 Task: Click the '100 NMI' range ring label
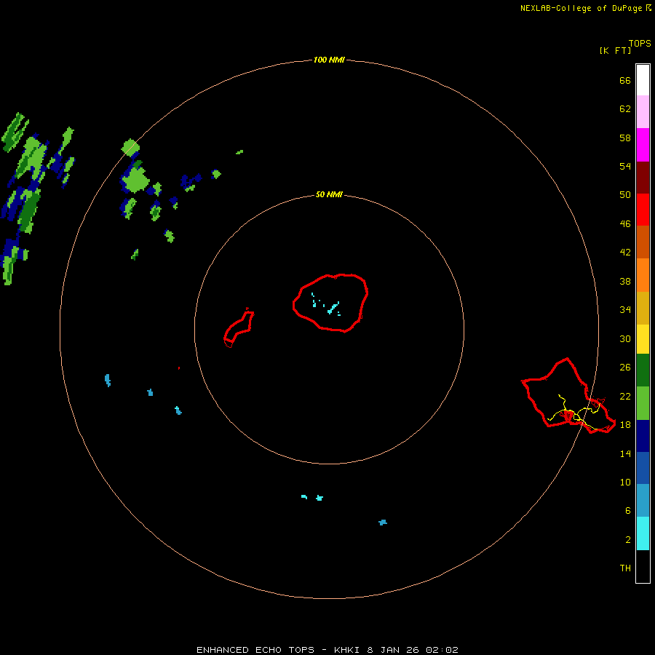tap(329, 60)
